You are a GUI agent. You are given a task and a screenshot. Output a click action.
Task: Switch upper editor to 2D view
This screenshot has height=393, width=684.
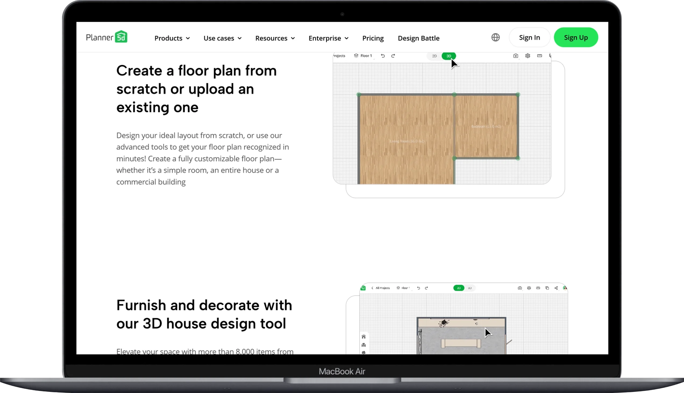[x=434, y=56]
